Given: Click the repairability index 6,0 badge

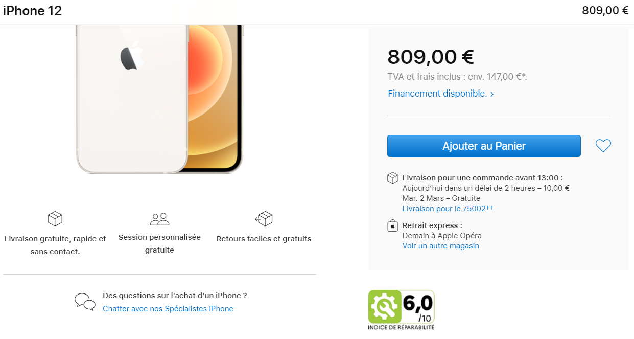Looking at the screenshot, I should (x=402, y=310).
